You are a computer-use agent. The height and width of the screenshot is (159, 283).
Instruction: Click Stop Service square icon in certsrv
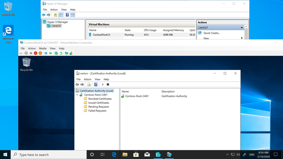click(x=108, y=85)
